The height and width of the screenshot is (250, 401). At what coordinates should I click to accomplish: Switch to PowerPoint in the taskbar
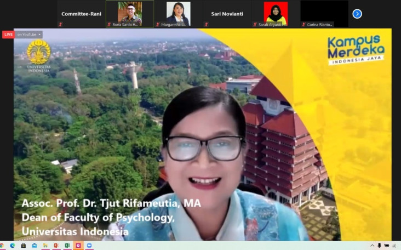(56, 246)
